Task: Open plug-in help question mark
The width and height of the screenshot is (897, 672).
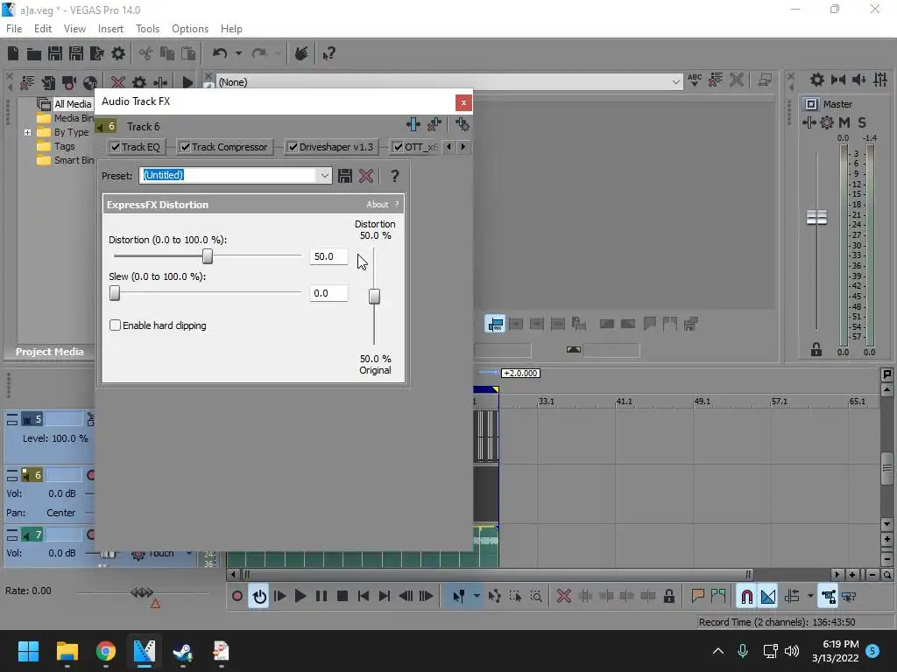Action: [x=395, y=176]
